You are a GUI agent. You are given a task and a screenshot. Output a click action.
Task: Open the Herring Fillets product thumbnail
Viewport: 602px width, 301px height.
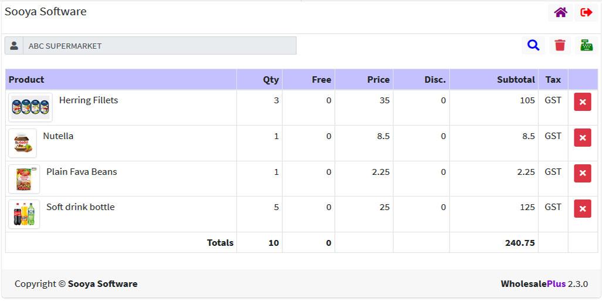coord(31,107)
